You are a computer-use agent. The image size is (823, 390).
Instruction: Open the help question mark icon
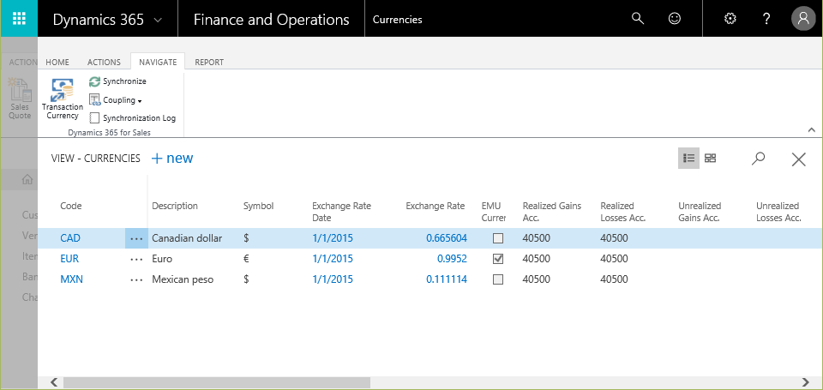tap(766, 19)
